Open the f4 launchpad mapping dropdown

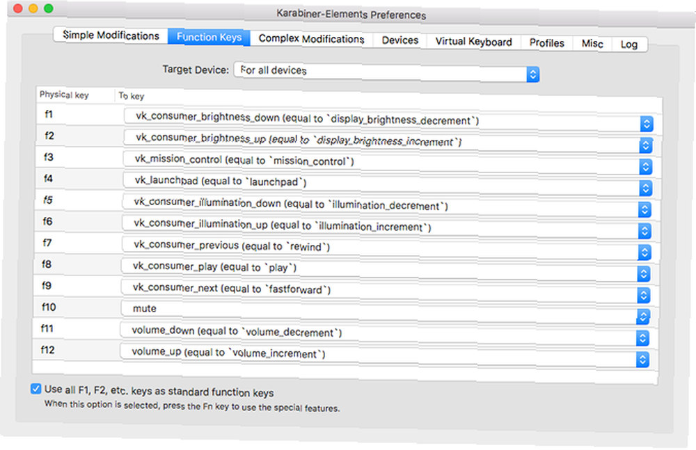386,184
